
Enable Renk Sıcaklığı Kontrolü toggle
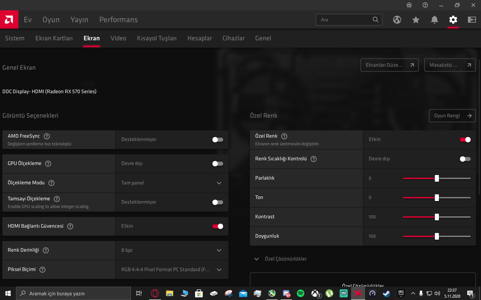coord(465,159)
